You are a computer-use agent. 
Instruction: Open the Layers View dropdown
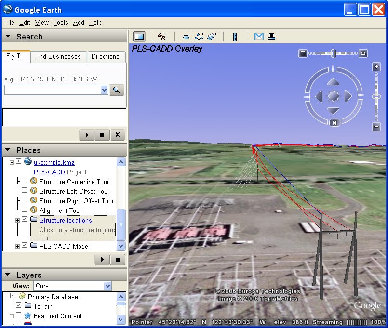[x=107, y=286]
